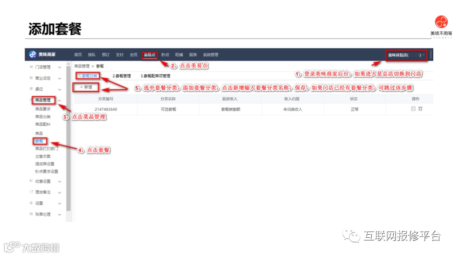The width and height of the screenshot is (456, 256).
Task: Expand the 账单处理 menu chevron
Action: coord(60,215)
